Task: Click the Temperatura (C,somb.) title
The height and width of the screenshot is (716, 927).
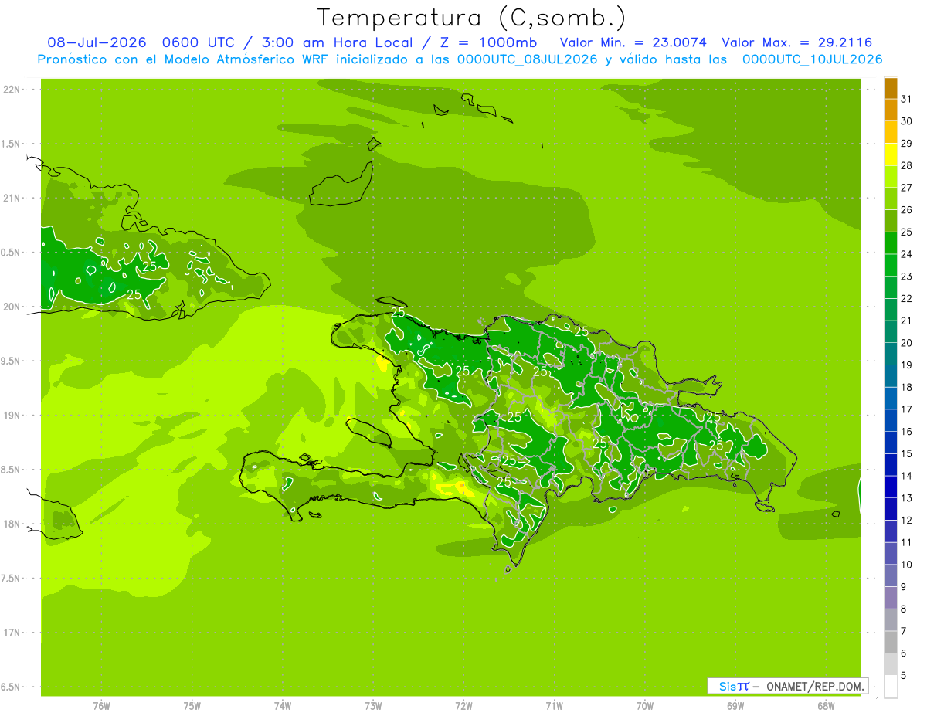Action: click(471, 18)
